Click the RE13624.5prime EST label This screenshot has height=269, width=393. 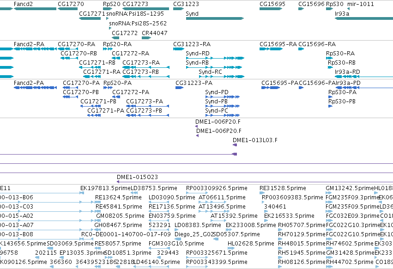click(x=118, y=197)
